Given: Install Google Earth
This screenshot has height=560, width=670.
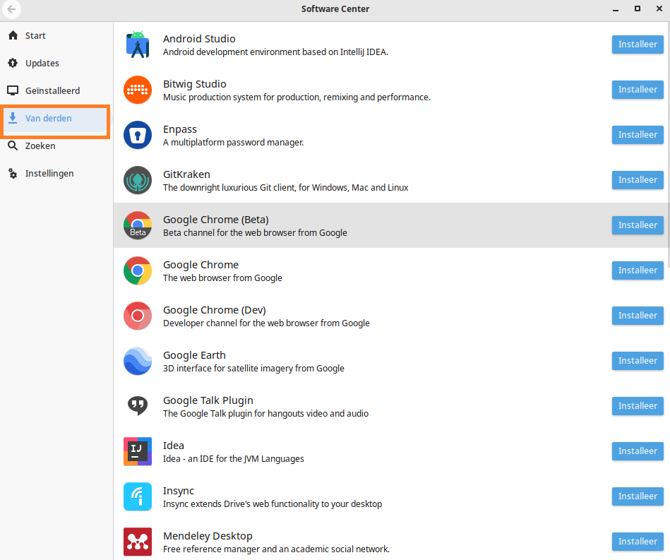Looking at the screenshot, I should [x=638, y=361].
